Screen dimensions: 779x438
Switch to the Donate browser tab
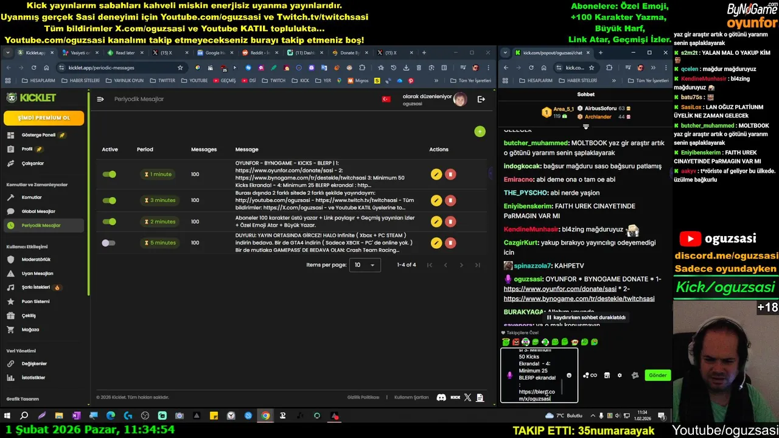[x=349, y=53]
